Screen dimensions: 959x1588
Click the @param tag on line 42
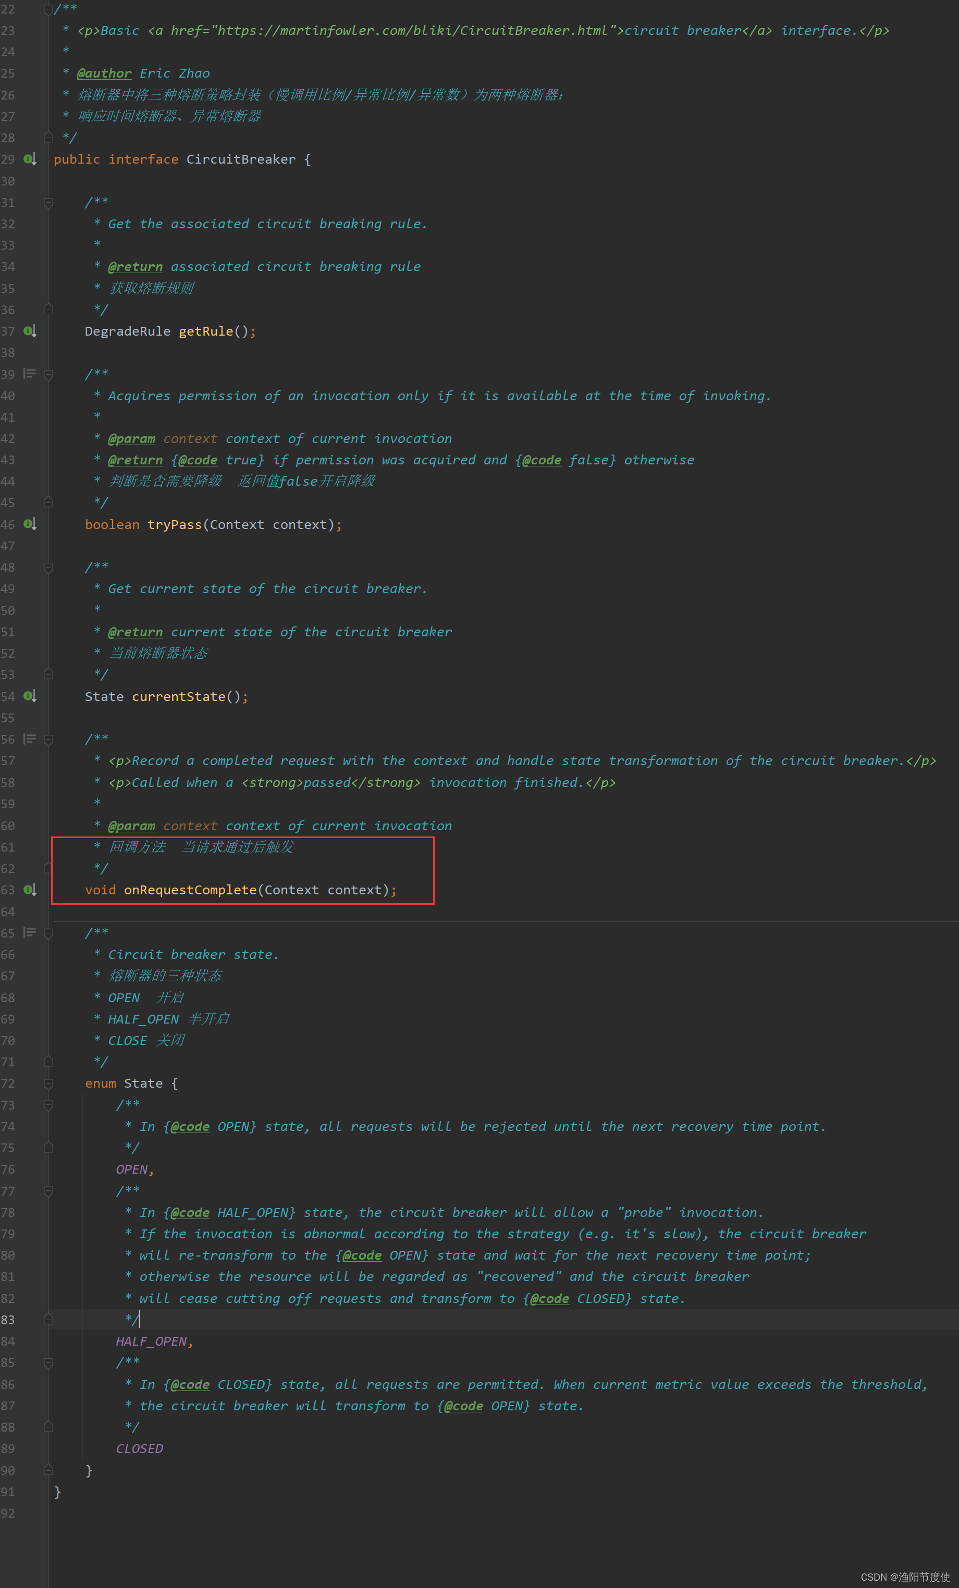click(x=131, y=438)
